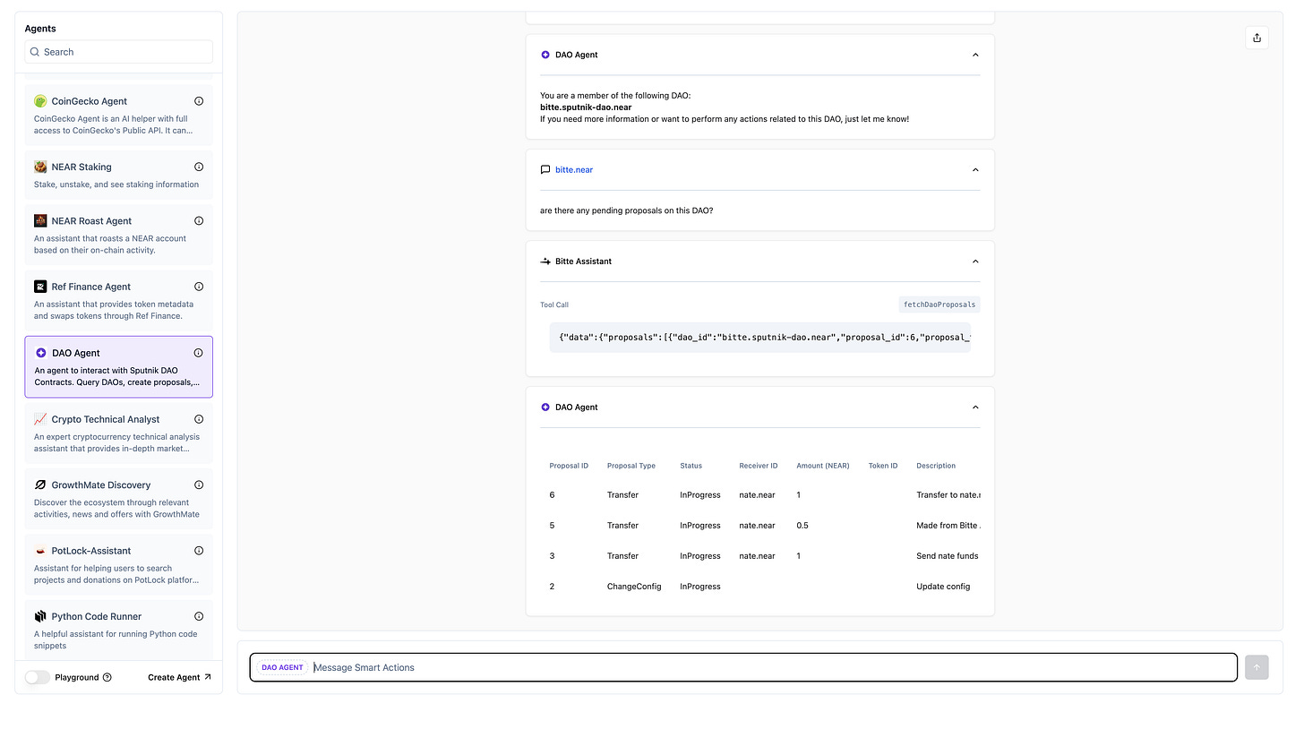Click the Update config description cell

pos(943,587)
